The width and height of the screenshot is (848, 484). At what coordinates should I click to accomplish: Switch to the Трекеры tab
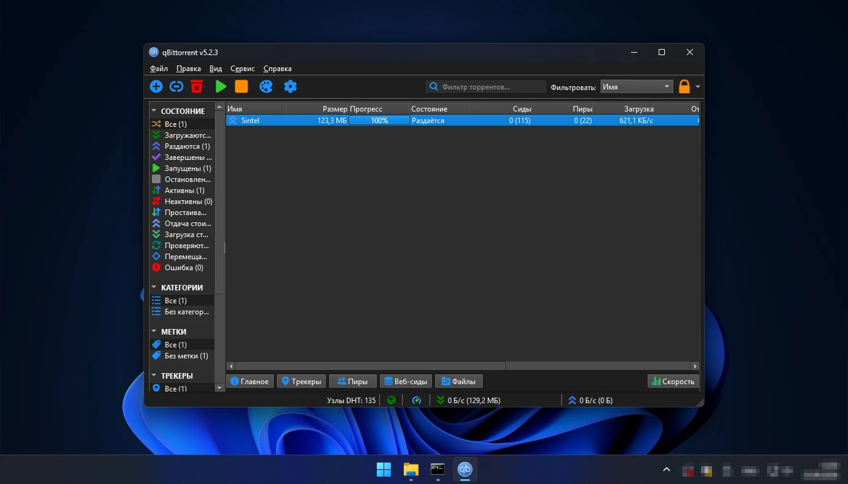pos(300,381)
